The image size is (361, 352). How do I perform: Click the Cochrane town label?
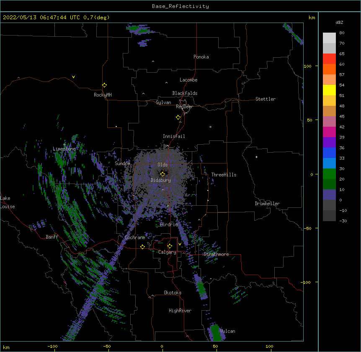click(135, 237)
